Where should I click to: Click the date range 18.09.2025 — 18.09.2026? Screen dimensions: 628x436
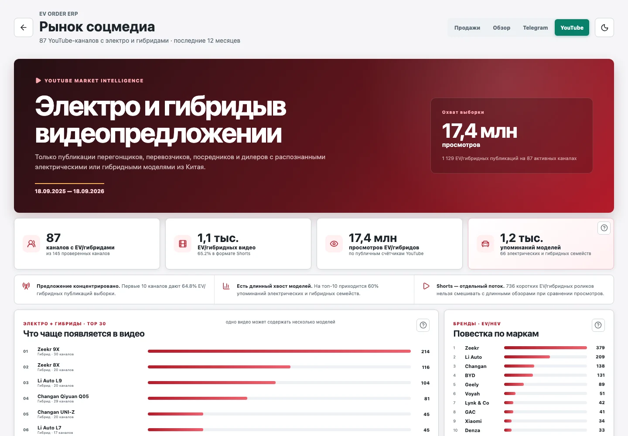coord(70,191)
